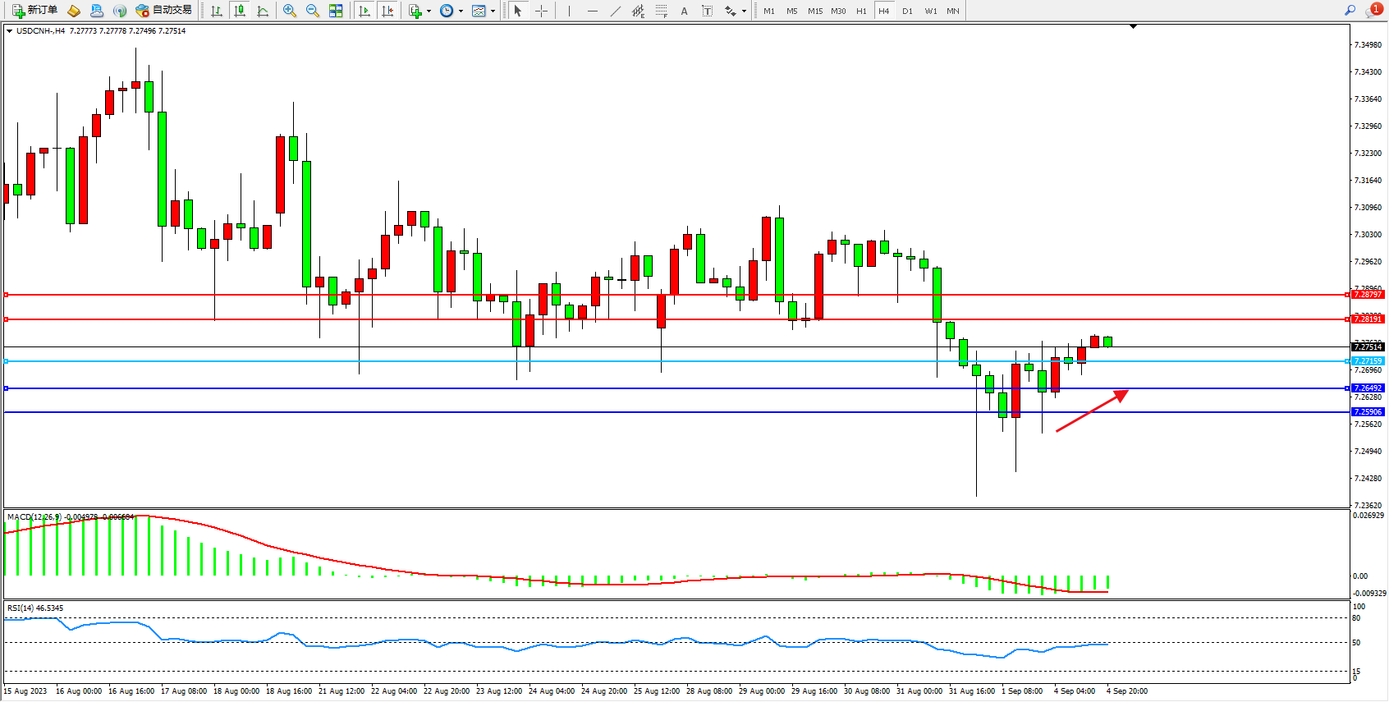Expand the chart templates dropdown arrow
1389x702 pixels.
pyautogui.click(x=493, y=11)
